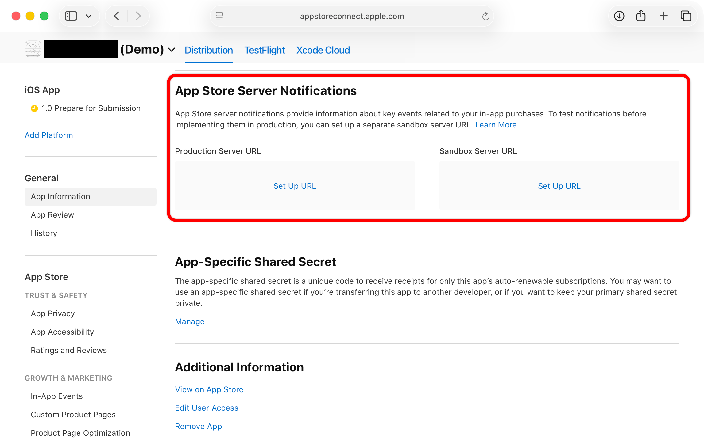Click the 'Production Server URL' label
Viewport: 704px width, 440px height.
(218, 151)
